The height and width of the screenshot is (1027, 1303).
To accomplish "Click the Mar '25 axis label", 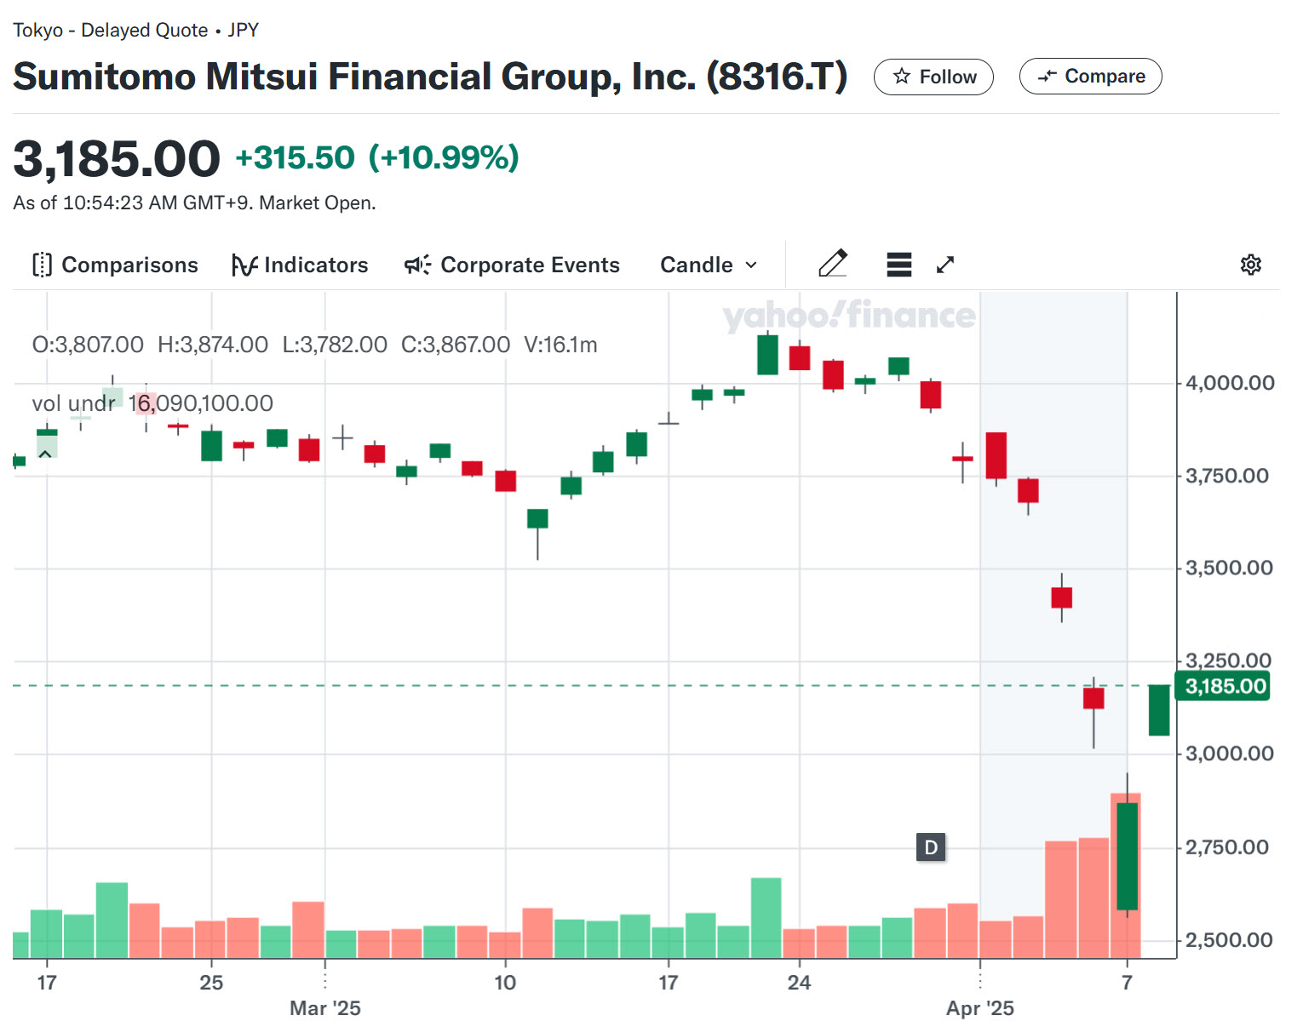I will tap(325, 1008).
